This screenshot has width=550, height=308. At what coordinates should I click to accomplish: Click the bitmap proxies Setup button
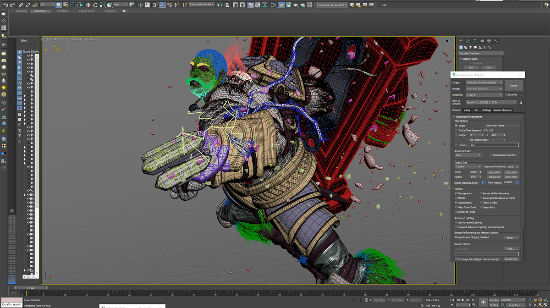tap(511, 237)
